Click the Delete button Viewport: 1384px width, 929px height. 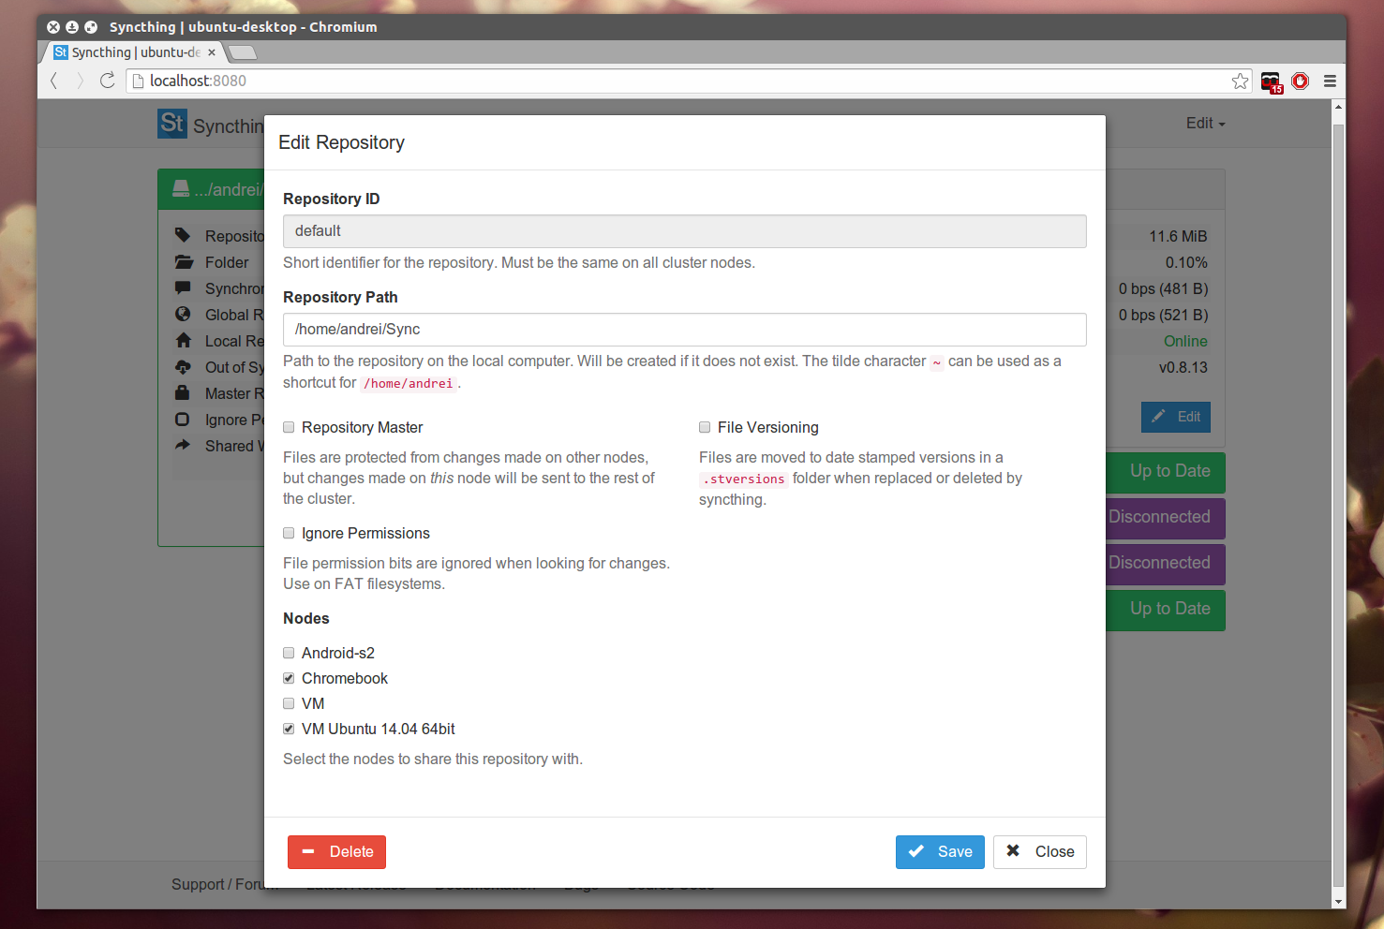coord(336,851)
